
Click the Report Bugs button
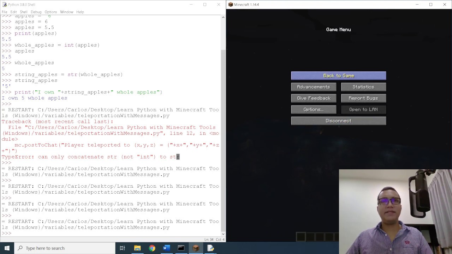363,98
